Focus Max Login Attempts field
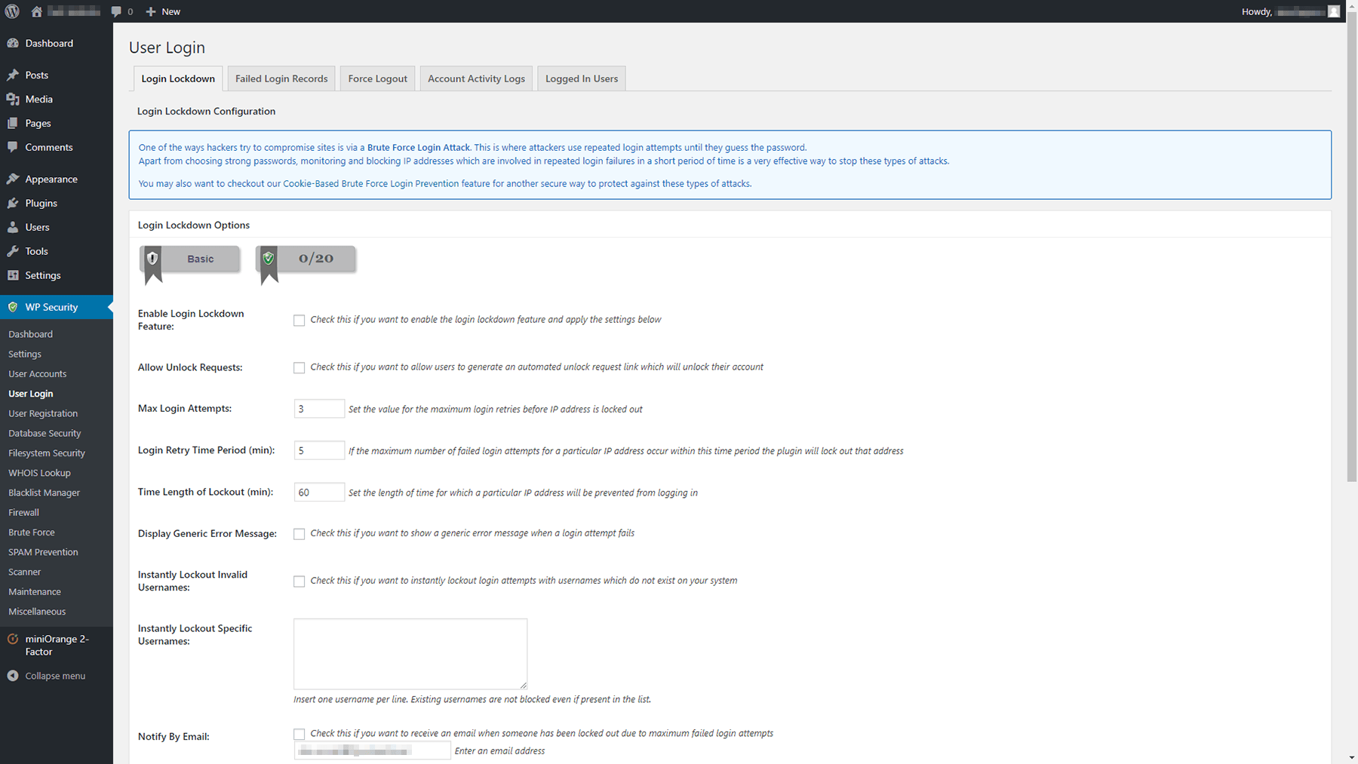Image resolution: width=1358 pixels, height=764 pixels. (319, 409)
